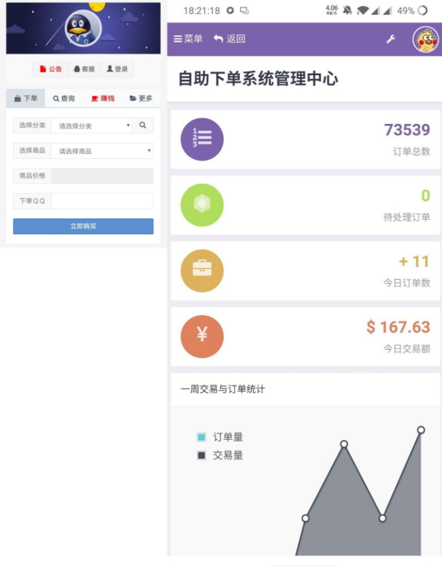This screenshot has width=442, height=567.
Task: Click the purple order total list icon
Action: pos(202,139)
